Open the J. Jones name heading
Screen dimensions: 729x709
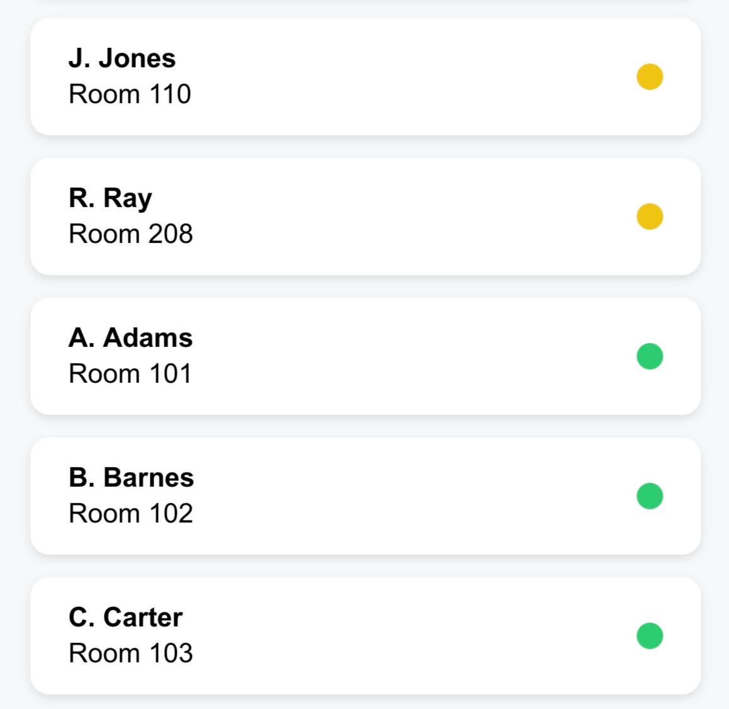[x=122, y=58]
